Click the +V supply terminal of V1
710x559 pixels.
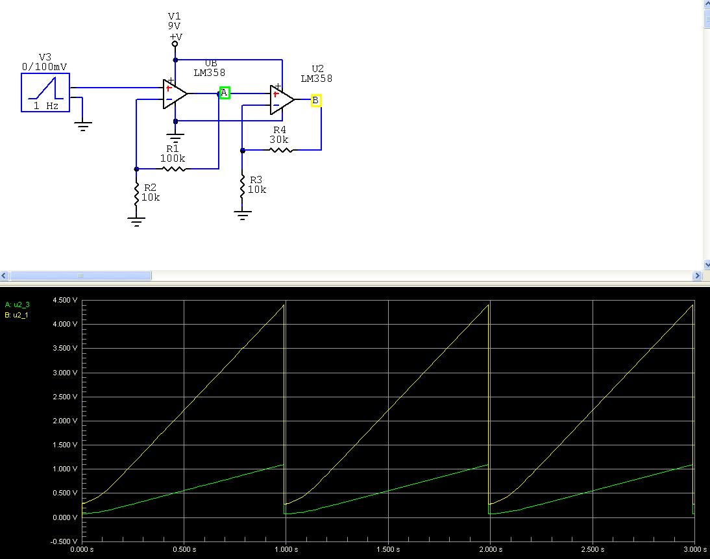point(175,44)
